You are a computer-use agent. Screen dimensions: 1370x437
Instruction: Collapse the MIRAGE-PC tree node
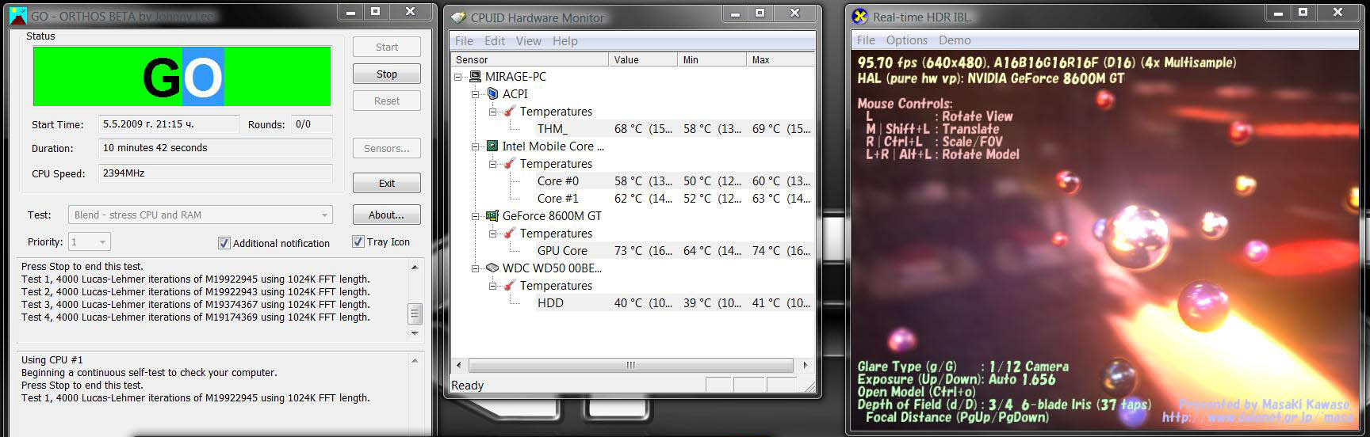tap(458, 77)
